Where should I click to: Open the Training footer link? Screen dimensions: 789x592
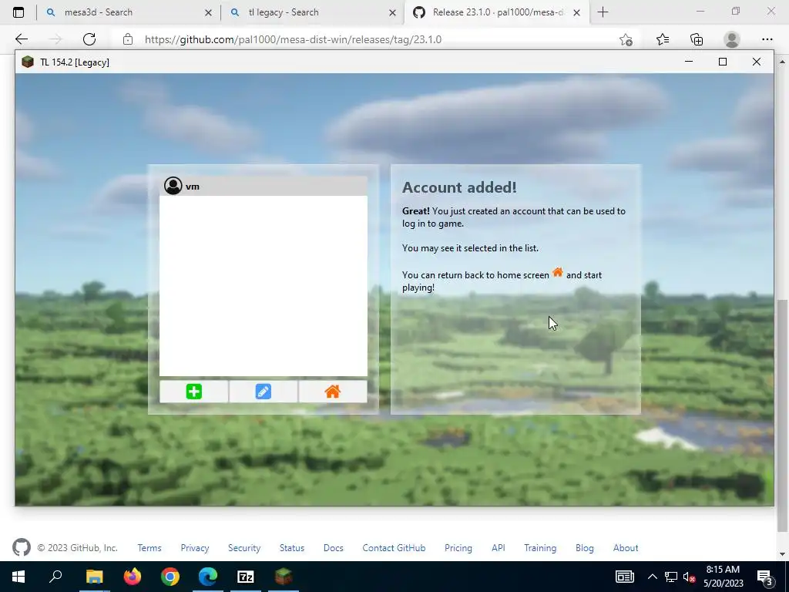(x=540, y=548)
